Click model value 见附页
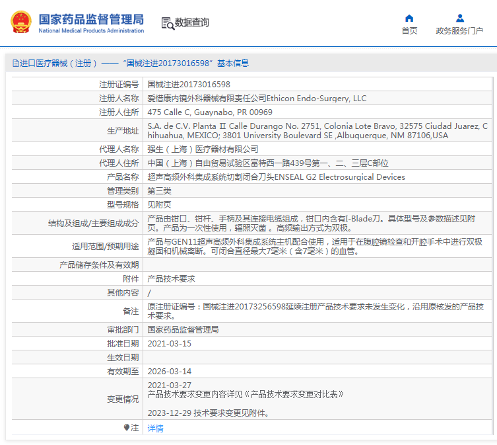The image size is (497, 445). (159, 205)
